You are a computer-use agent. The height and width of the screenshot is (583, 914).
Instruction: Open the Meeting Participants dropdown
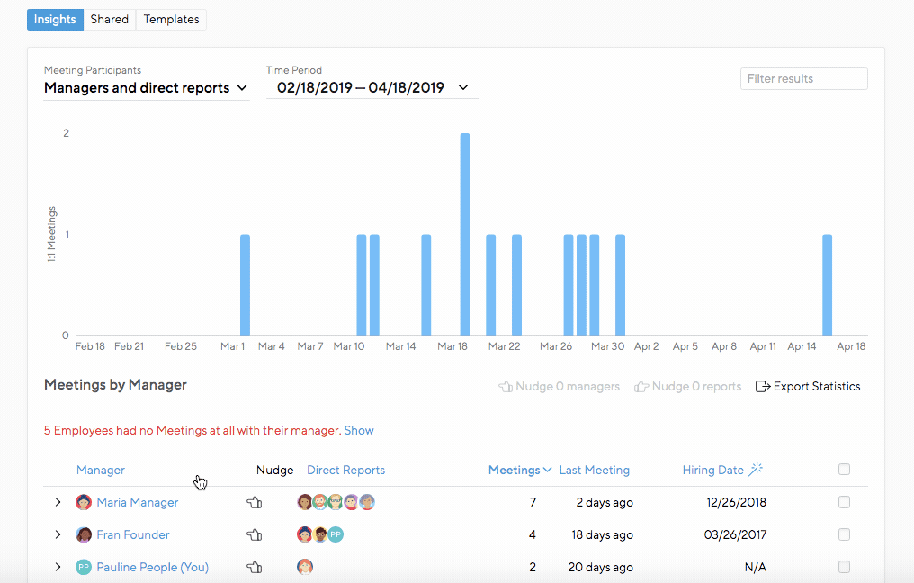pos(146,88)
